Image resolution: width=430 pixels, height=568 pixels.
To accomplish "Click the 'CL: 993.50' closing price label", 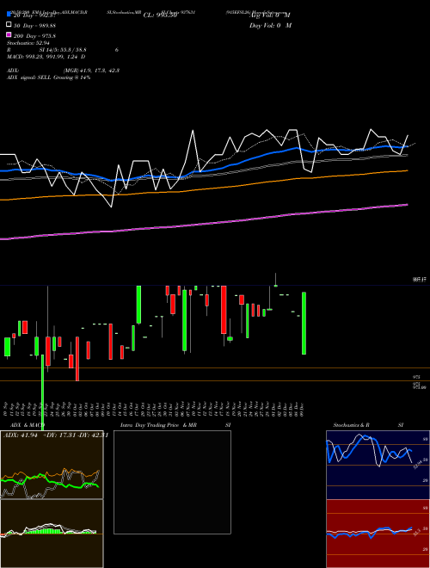I will [160, 15].
